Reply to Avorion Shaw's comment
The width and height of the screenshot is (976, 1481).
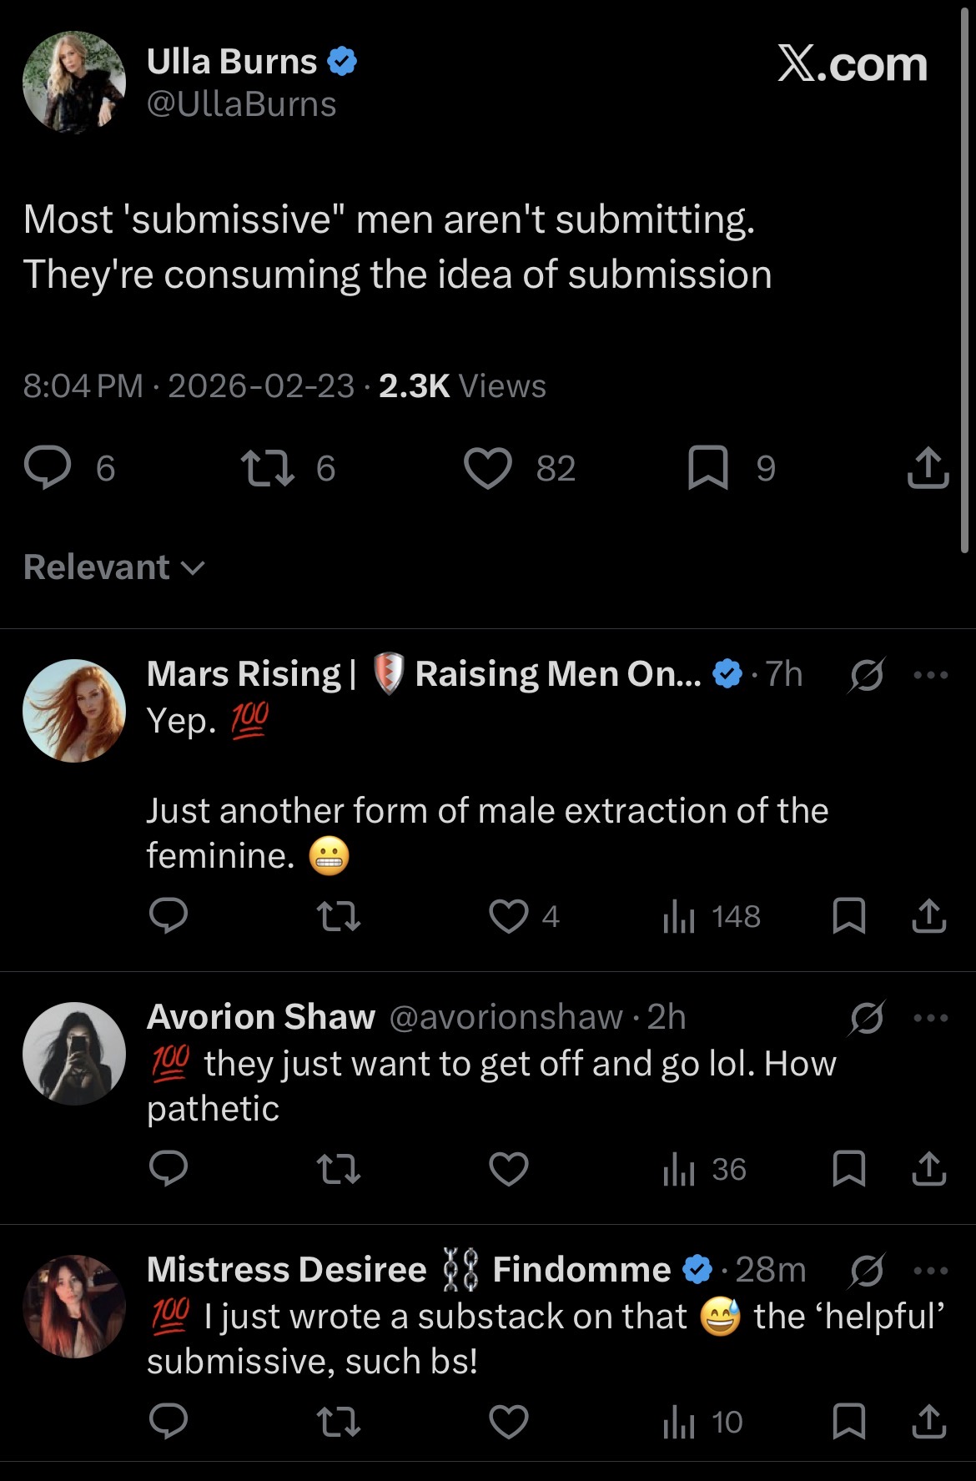tap(169, 1169)
